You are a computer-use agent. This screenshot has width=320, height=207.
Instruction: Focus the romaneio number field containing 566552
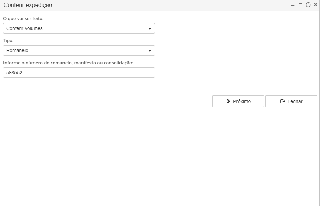[79, 73]
